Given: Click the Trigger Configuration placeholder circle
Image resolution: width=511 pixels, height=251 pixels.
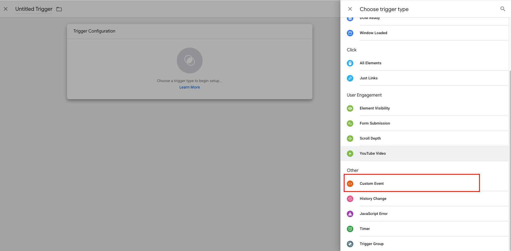Looking at the screenshot, I should pos(189,61).
